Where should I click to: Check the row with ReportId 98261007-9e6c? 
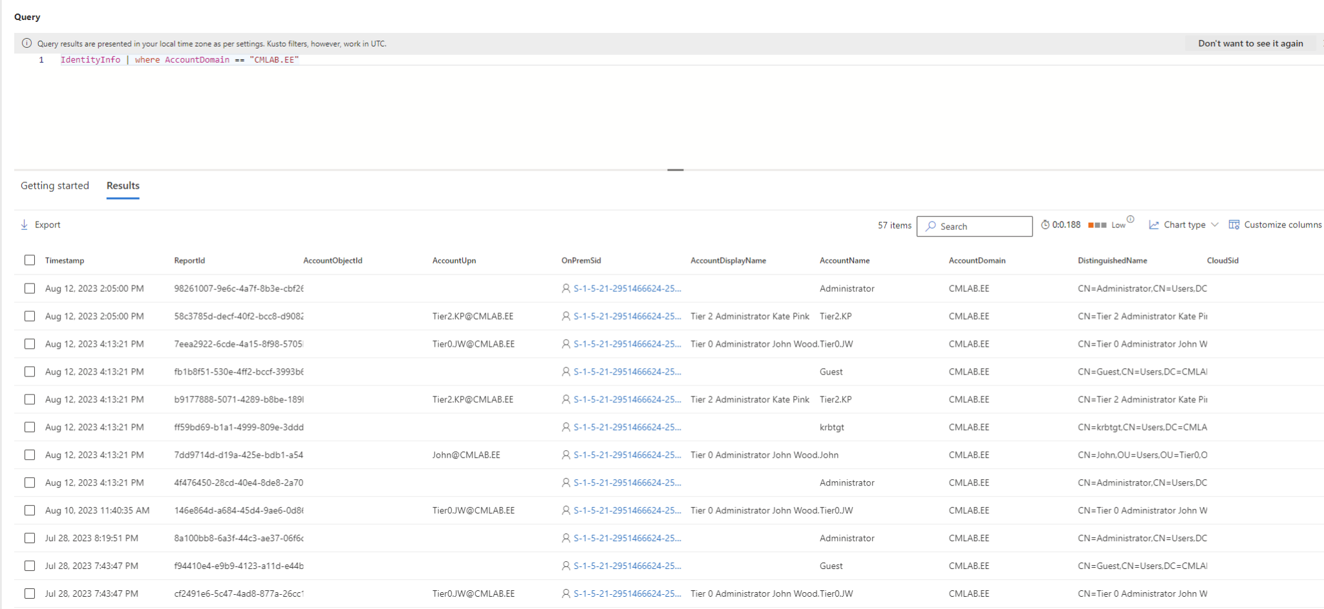click(30, 289)
